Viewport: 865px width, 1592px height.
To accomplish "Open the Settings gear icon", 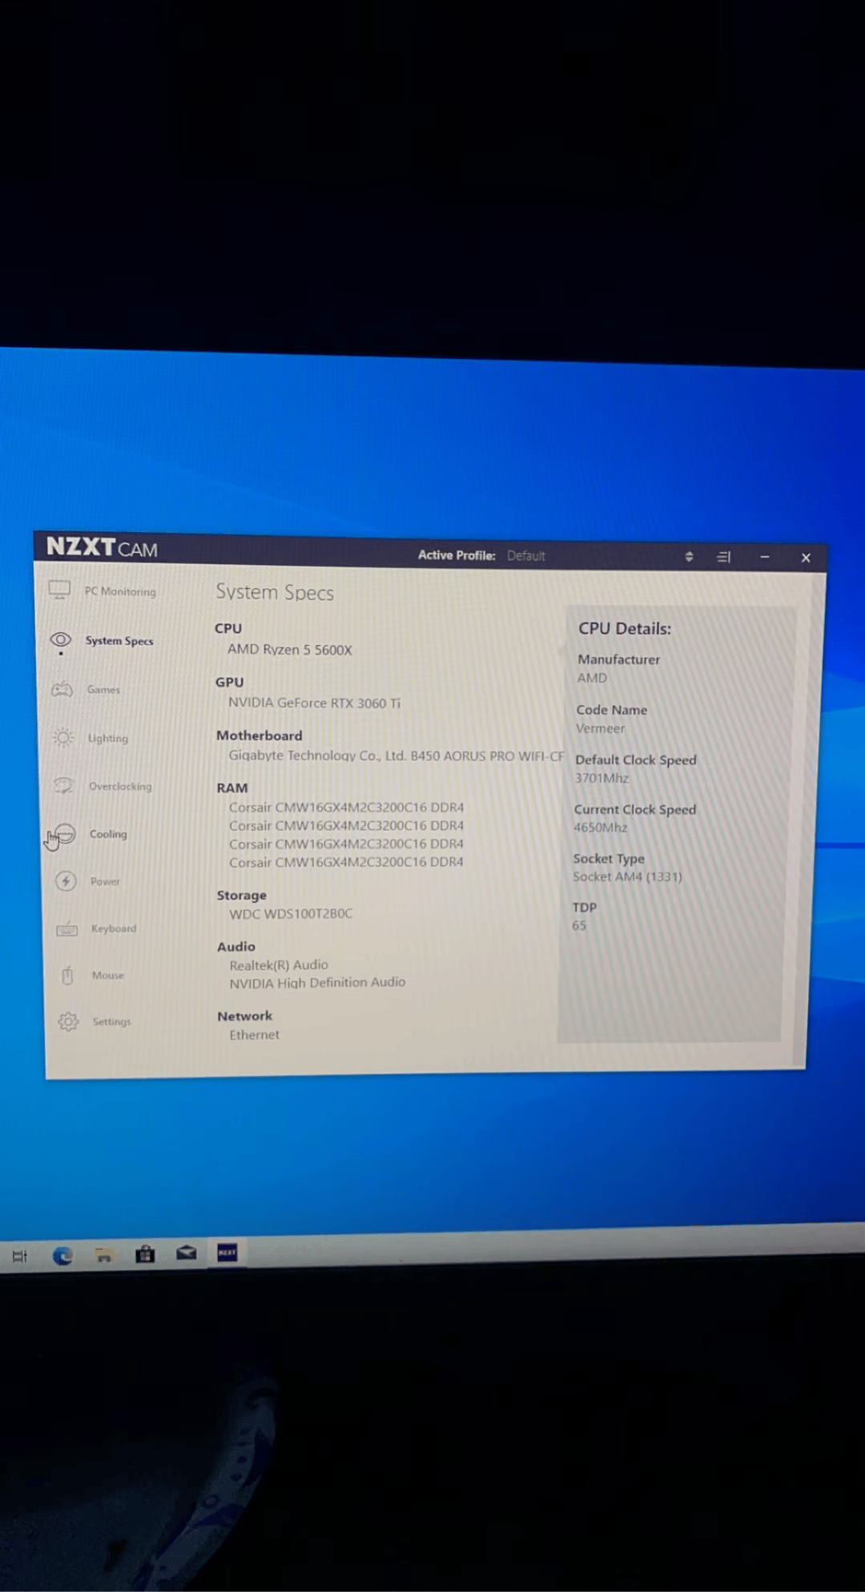I will (68, 1022).
